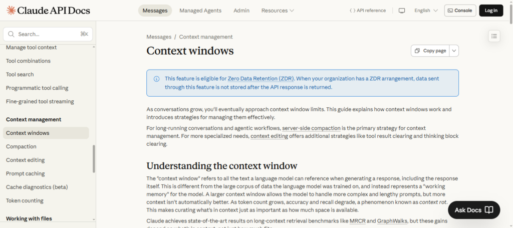The height and width of the screenshot is (228, 513).
Task: Open the table of contents list icon
Action: tap(494, 36)
